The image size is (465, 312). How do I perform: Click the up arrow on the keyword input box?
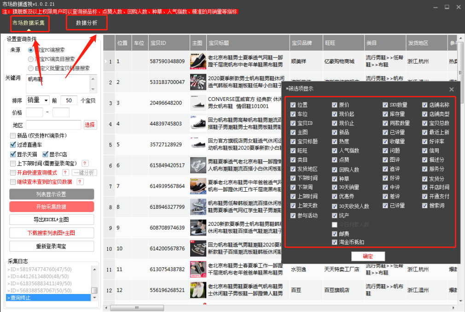point(93,78)
